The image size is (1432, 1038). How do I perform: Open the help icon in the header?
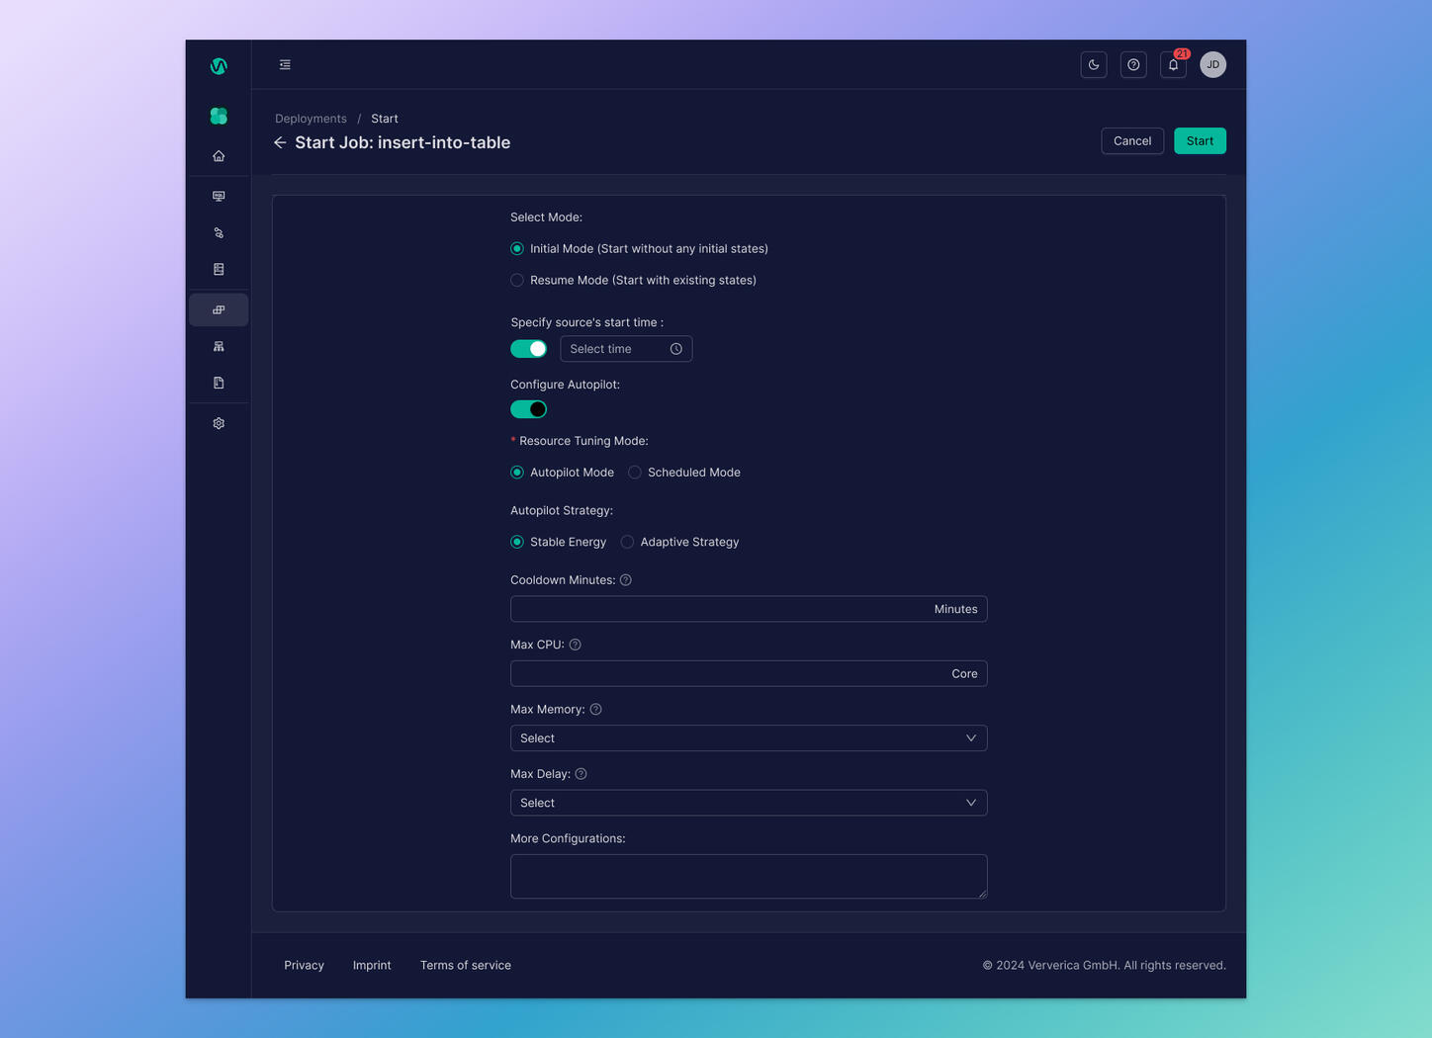[x=1132, y=64]
